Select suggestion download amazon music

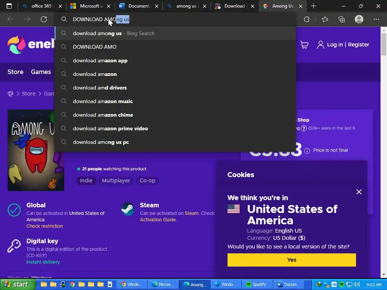(x=175, y=101)
